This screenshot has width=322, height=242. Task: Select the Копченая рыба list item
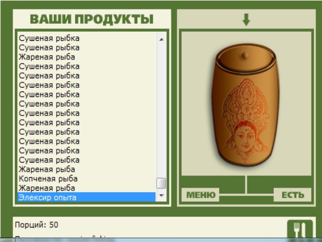pos(87,179)
